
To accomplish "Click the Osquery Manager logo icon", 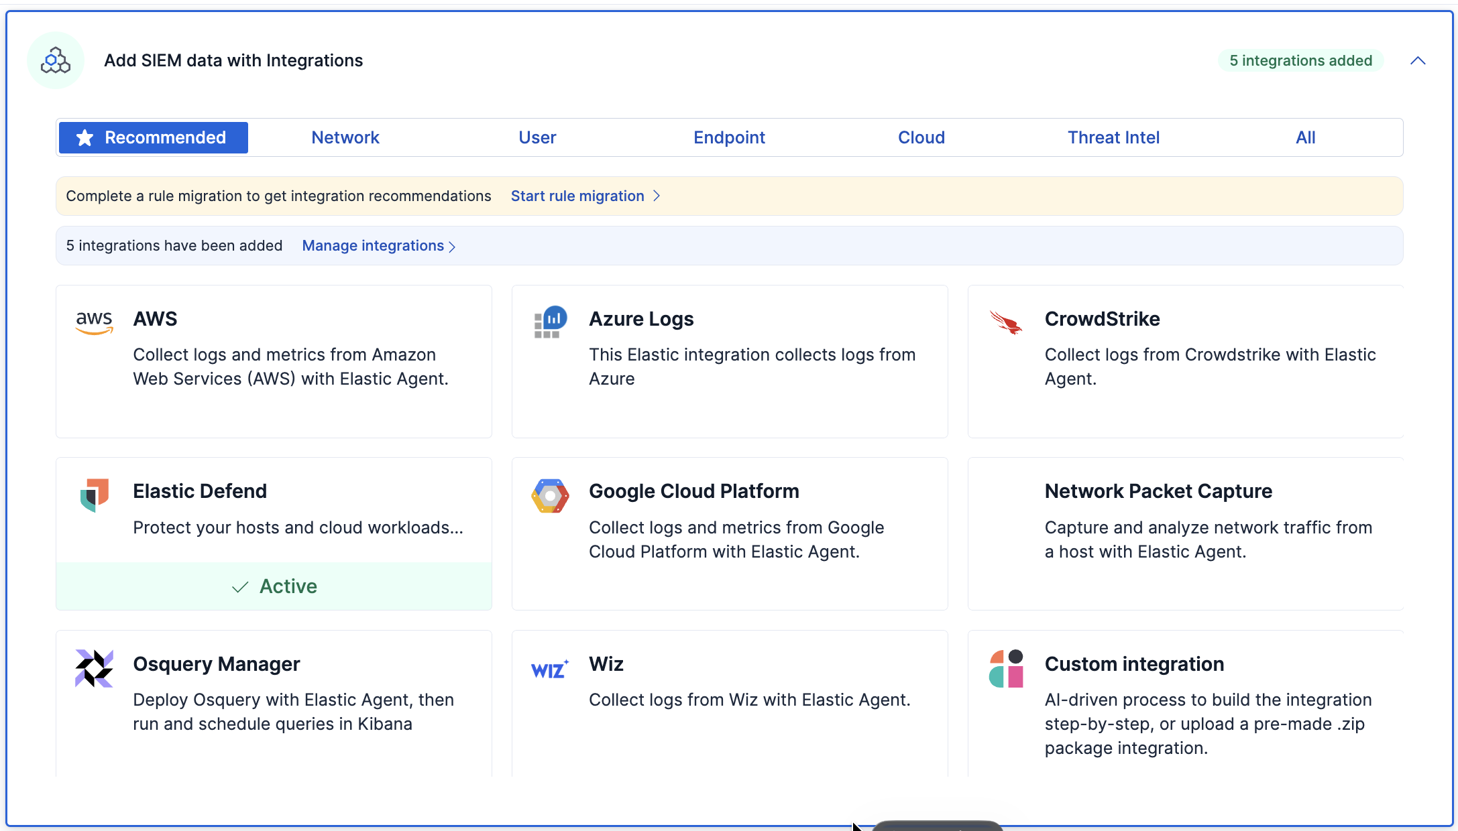I will [95, 668].
